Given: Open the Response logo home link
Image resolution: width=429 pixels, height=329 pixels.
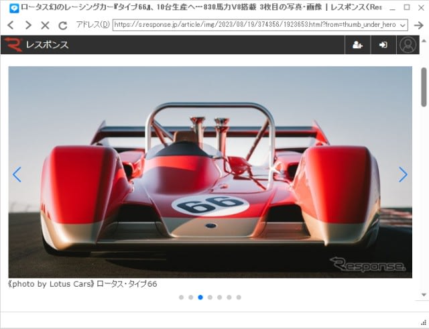Looking at the screenshot, I should [36, 45].
